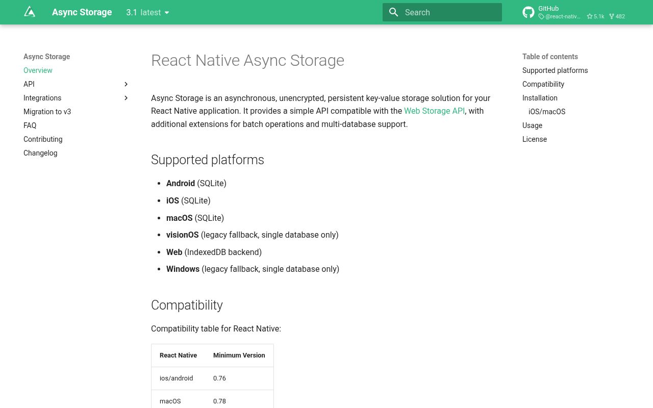Image resolution: width=653 pixels, height=408 pixels.
Task: Click the Async Storage sidebar title
Action: pos(46,57)
